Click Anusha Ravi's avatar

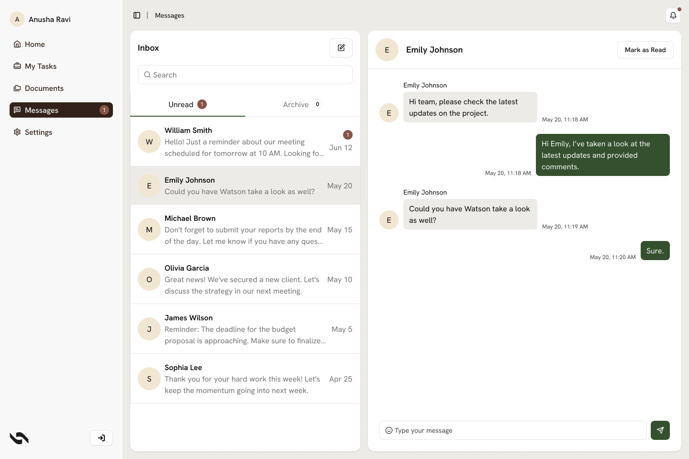tap(17, 19)
